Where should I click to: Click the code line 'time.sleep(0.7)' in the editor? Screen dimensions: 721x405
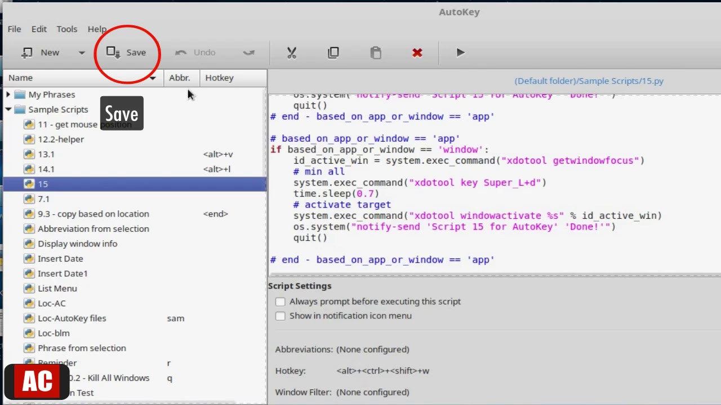(x=336, y=193)
